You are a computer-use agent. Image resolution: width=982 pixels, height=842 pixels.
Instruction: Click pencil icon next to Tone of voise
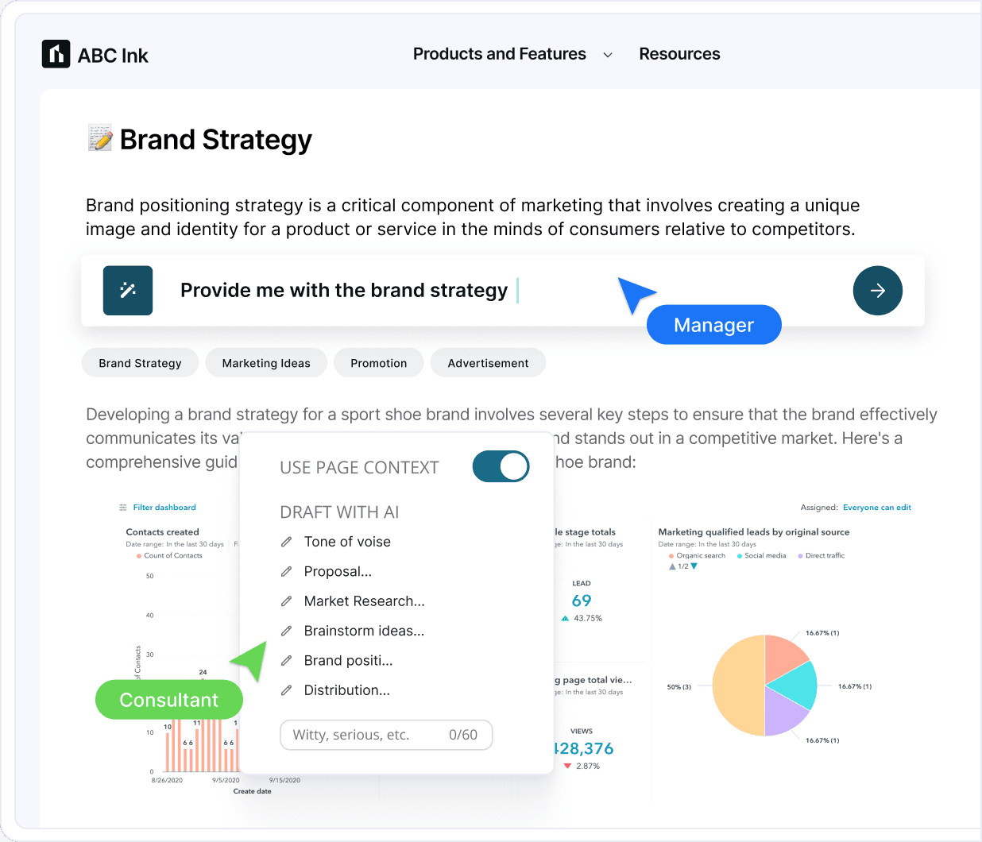[287, 542]
